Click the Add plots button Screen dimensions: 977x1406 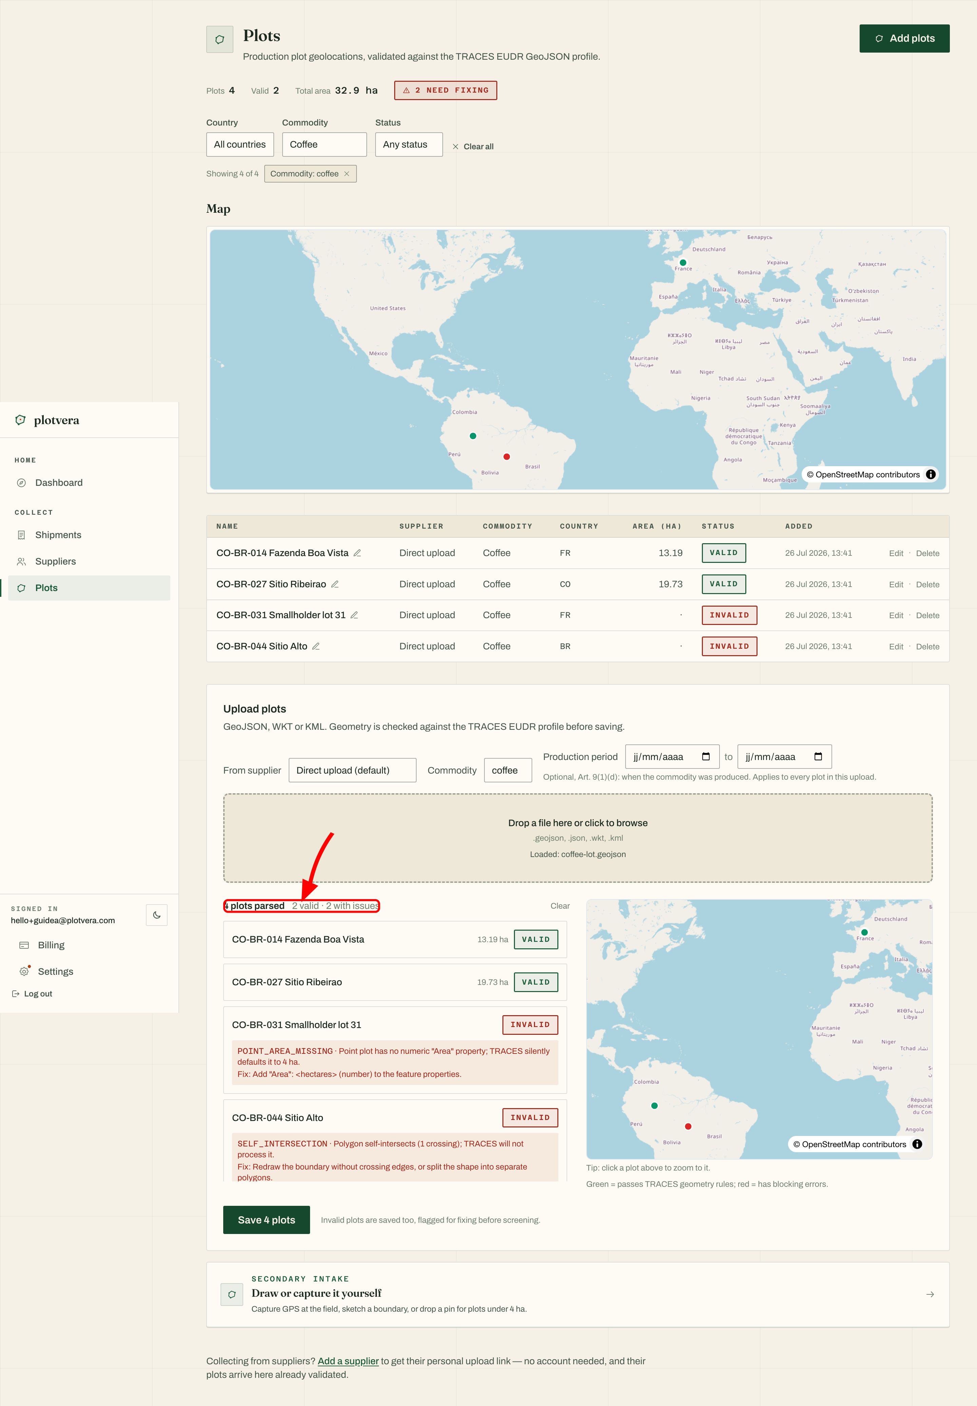[904, 39]
